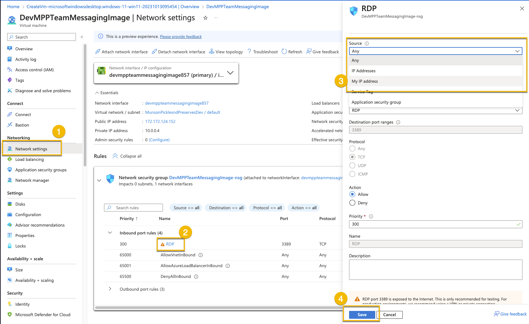Click the Cancel button

[389, 315]
